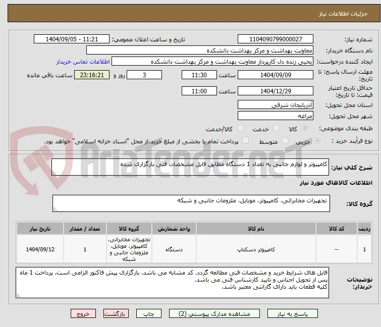The width and height of the screenshot is (381, 327).
Task: Click the اطلاعات کالاهای مورد نیاز section heading
Action: [x=336, y=183]
